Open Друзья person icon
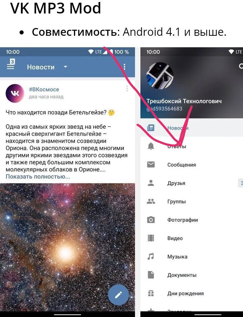The image size is (243, 317). tap(151, 183)
